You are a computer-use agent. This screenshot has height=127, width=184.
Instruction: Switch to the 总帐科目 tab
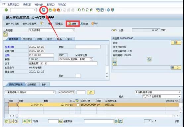tap(32, 84)
